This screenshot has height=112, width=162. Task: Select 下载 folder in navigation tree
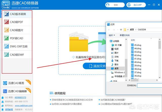(115, 61)
